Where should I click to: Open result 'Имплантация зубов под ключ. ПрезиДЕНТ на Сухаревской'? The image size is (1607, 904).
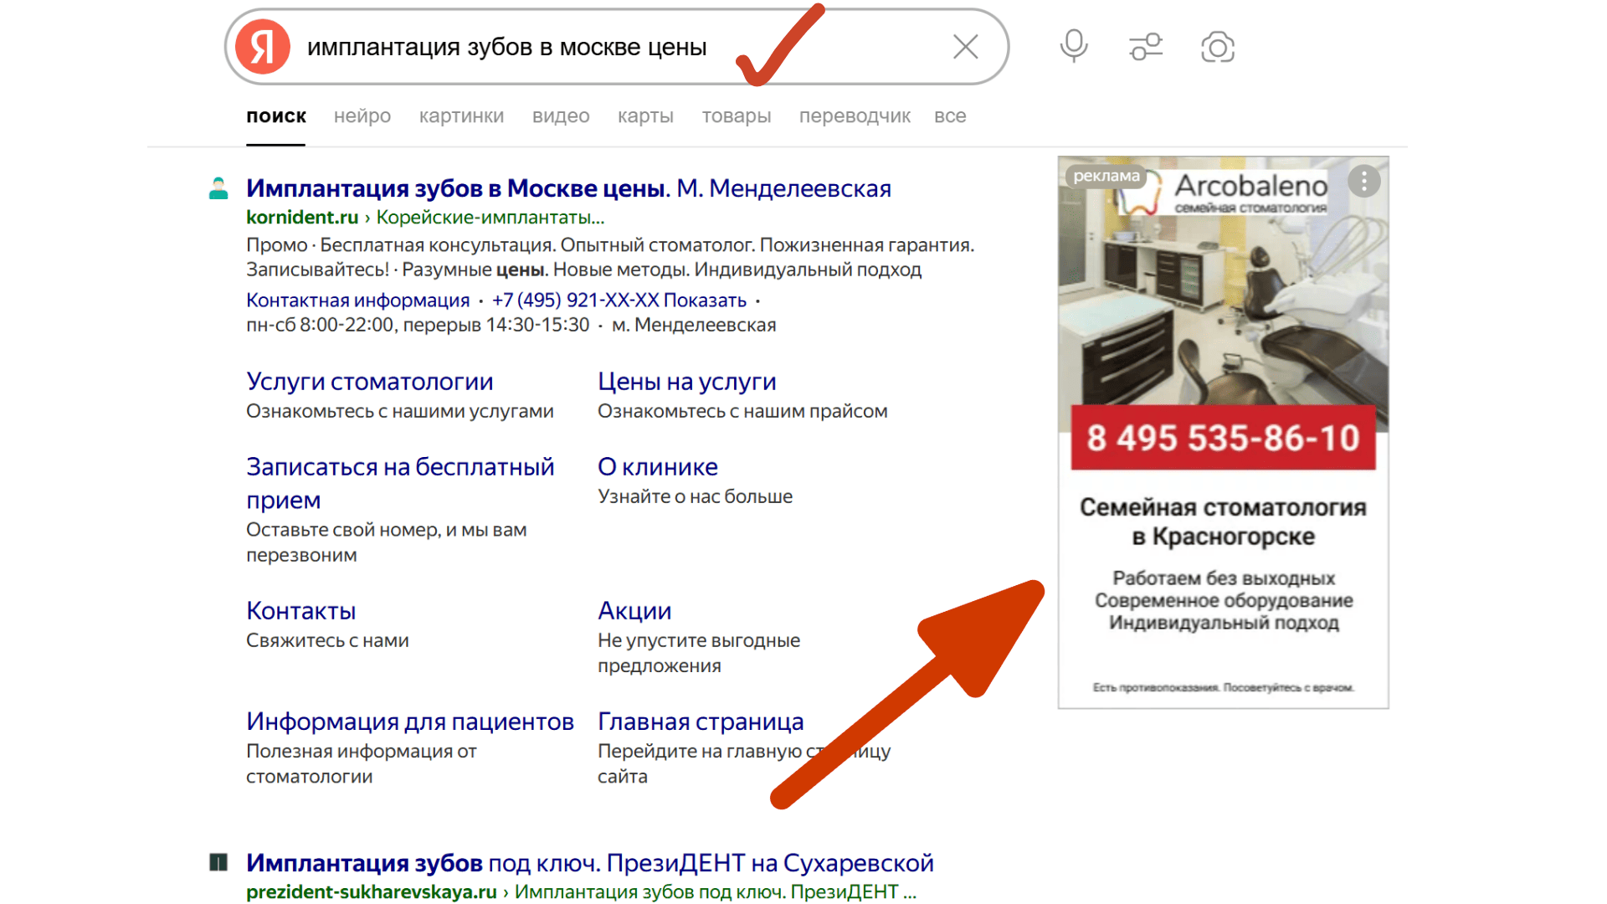(590, 862)
